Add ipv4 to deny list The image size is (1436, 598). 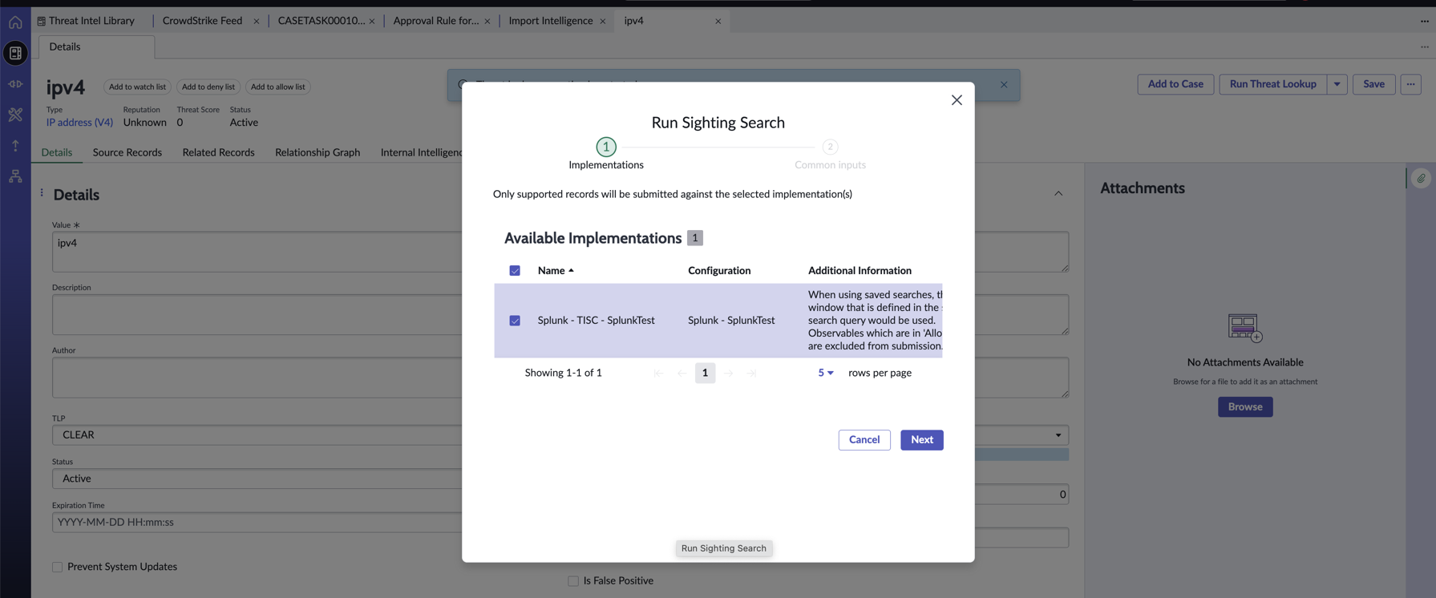pos(208,87)
